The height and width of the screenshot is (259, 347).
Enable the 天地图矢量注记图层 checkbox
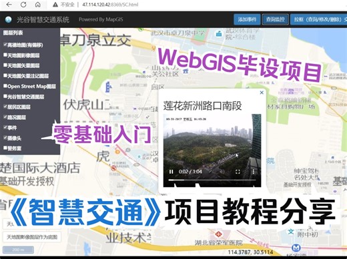coord(5,75)
